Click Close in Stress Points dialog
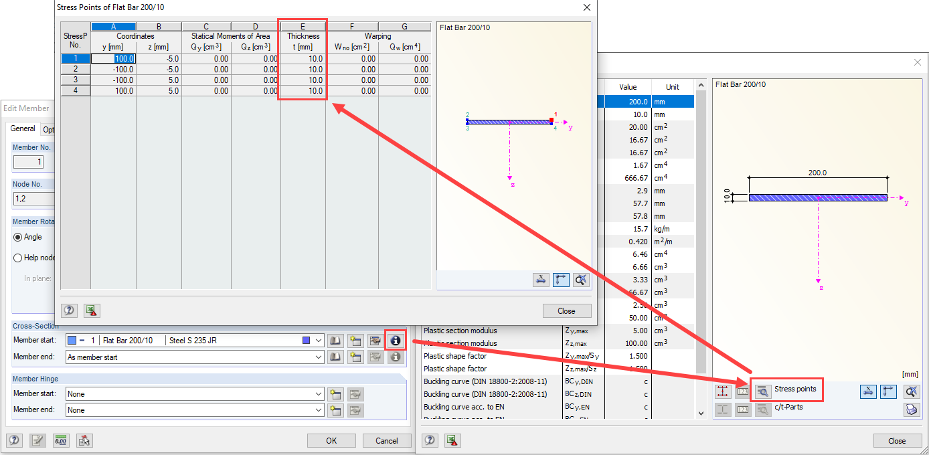 click(x=566, y=310)
